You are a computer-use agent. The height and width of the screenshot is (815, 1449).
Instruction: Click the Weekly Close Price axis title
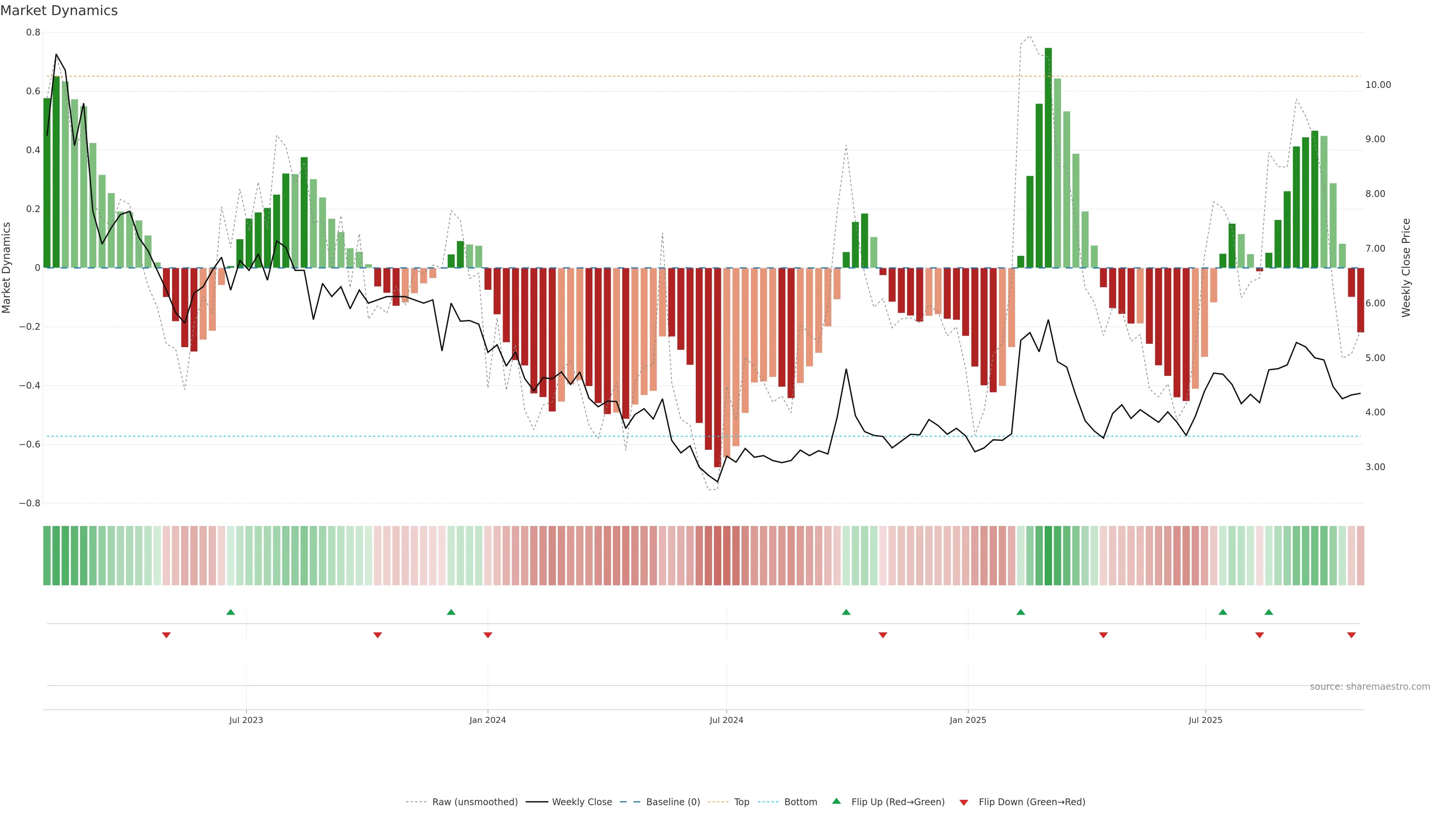click(x=1406, y=268)
